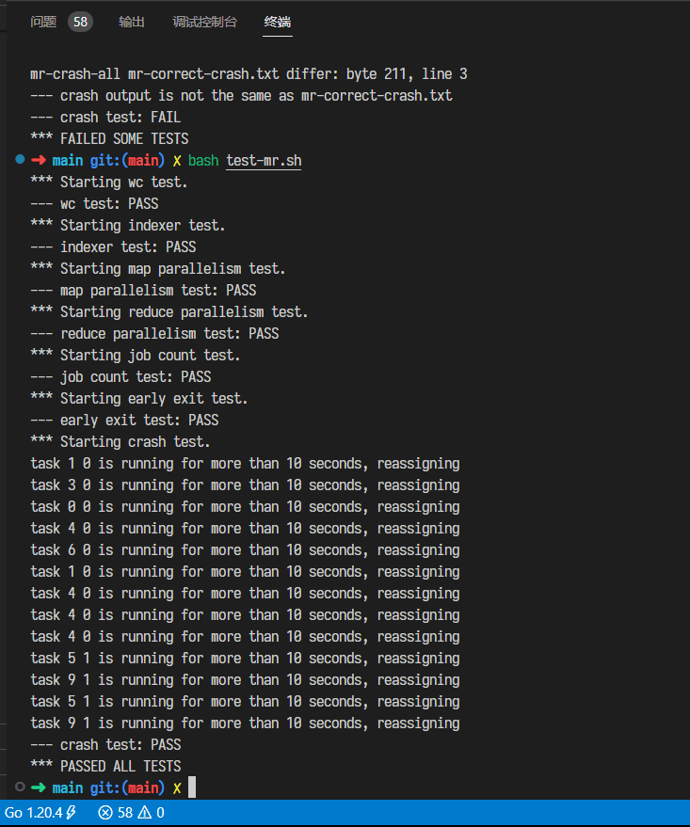
Task: Click the warning triangle in status bar
Action: [145, 812]
